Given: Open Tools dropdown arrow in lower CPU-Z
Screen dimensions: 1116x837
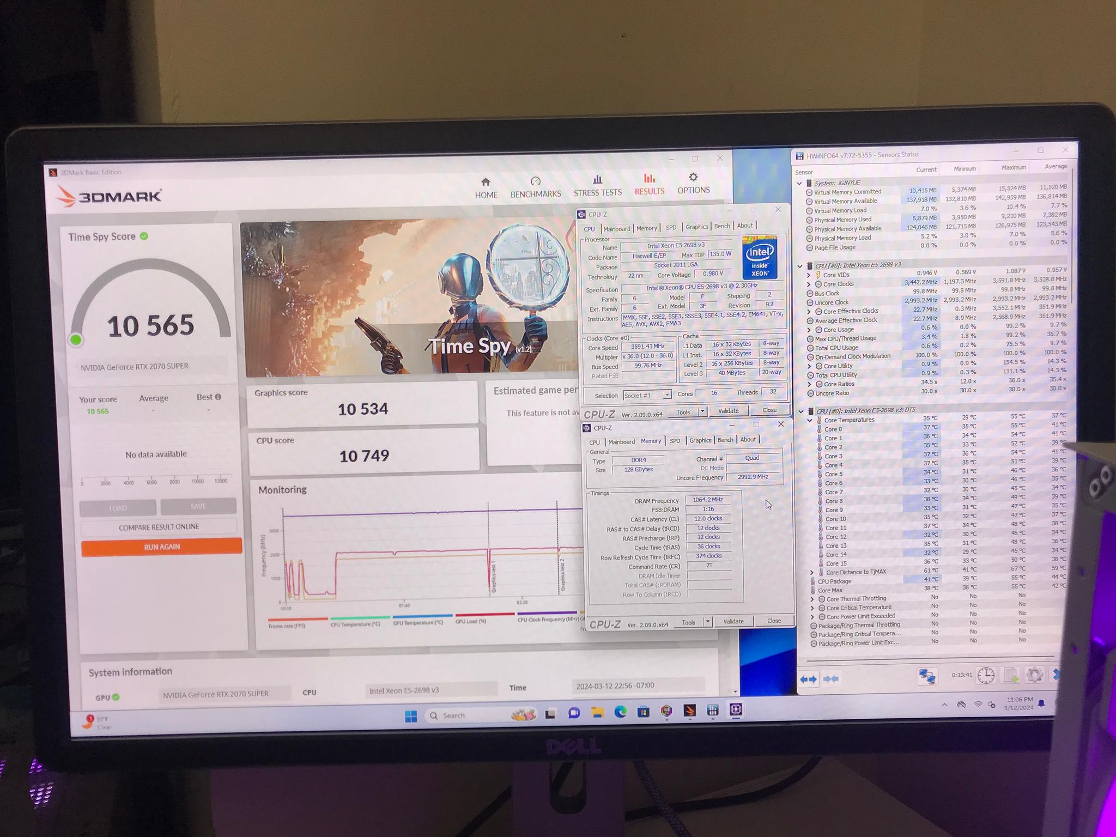Looking at the screenshot, I should [707, 622].
